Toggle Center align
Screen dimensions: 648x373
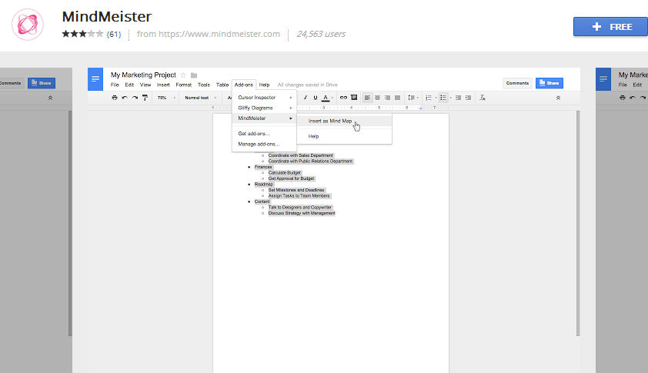(377, 98)
